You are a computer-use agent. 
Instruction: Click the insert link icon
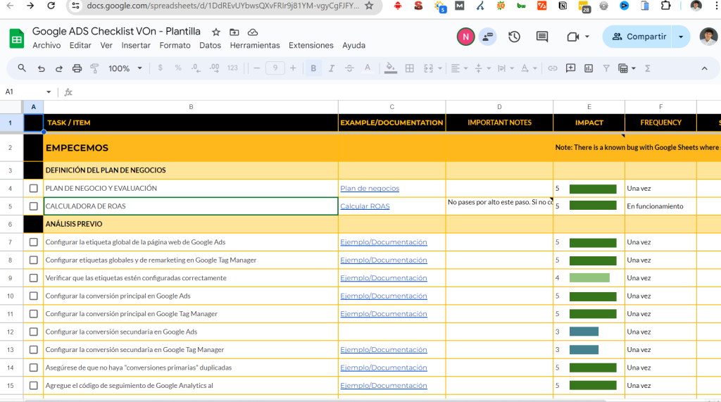tap(553, 68)
